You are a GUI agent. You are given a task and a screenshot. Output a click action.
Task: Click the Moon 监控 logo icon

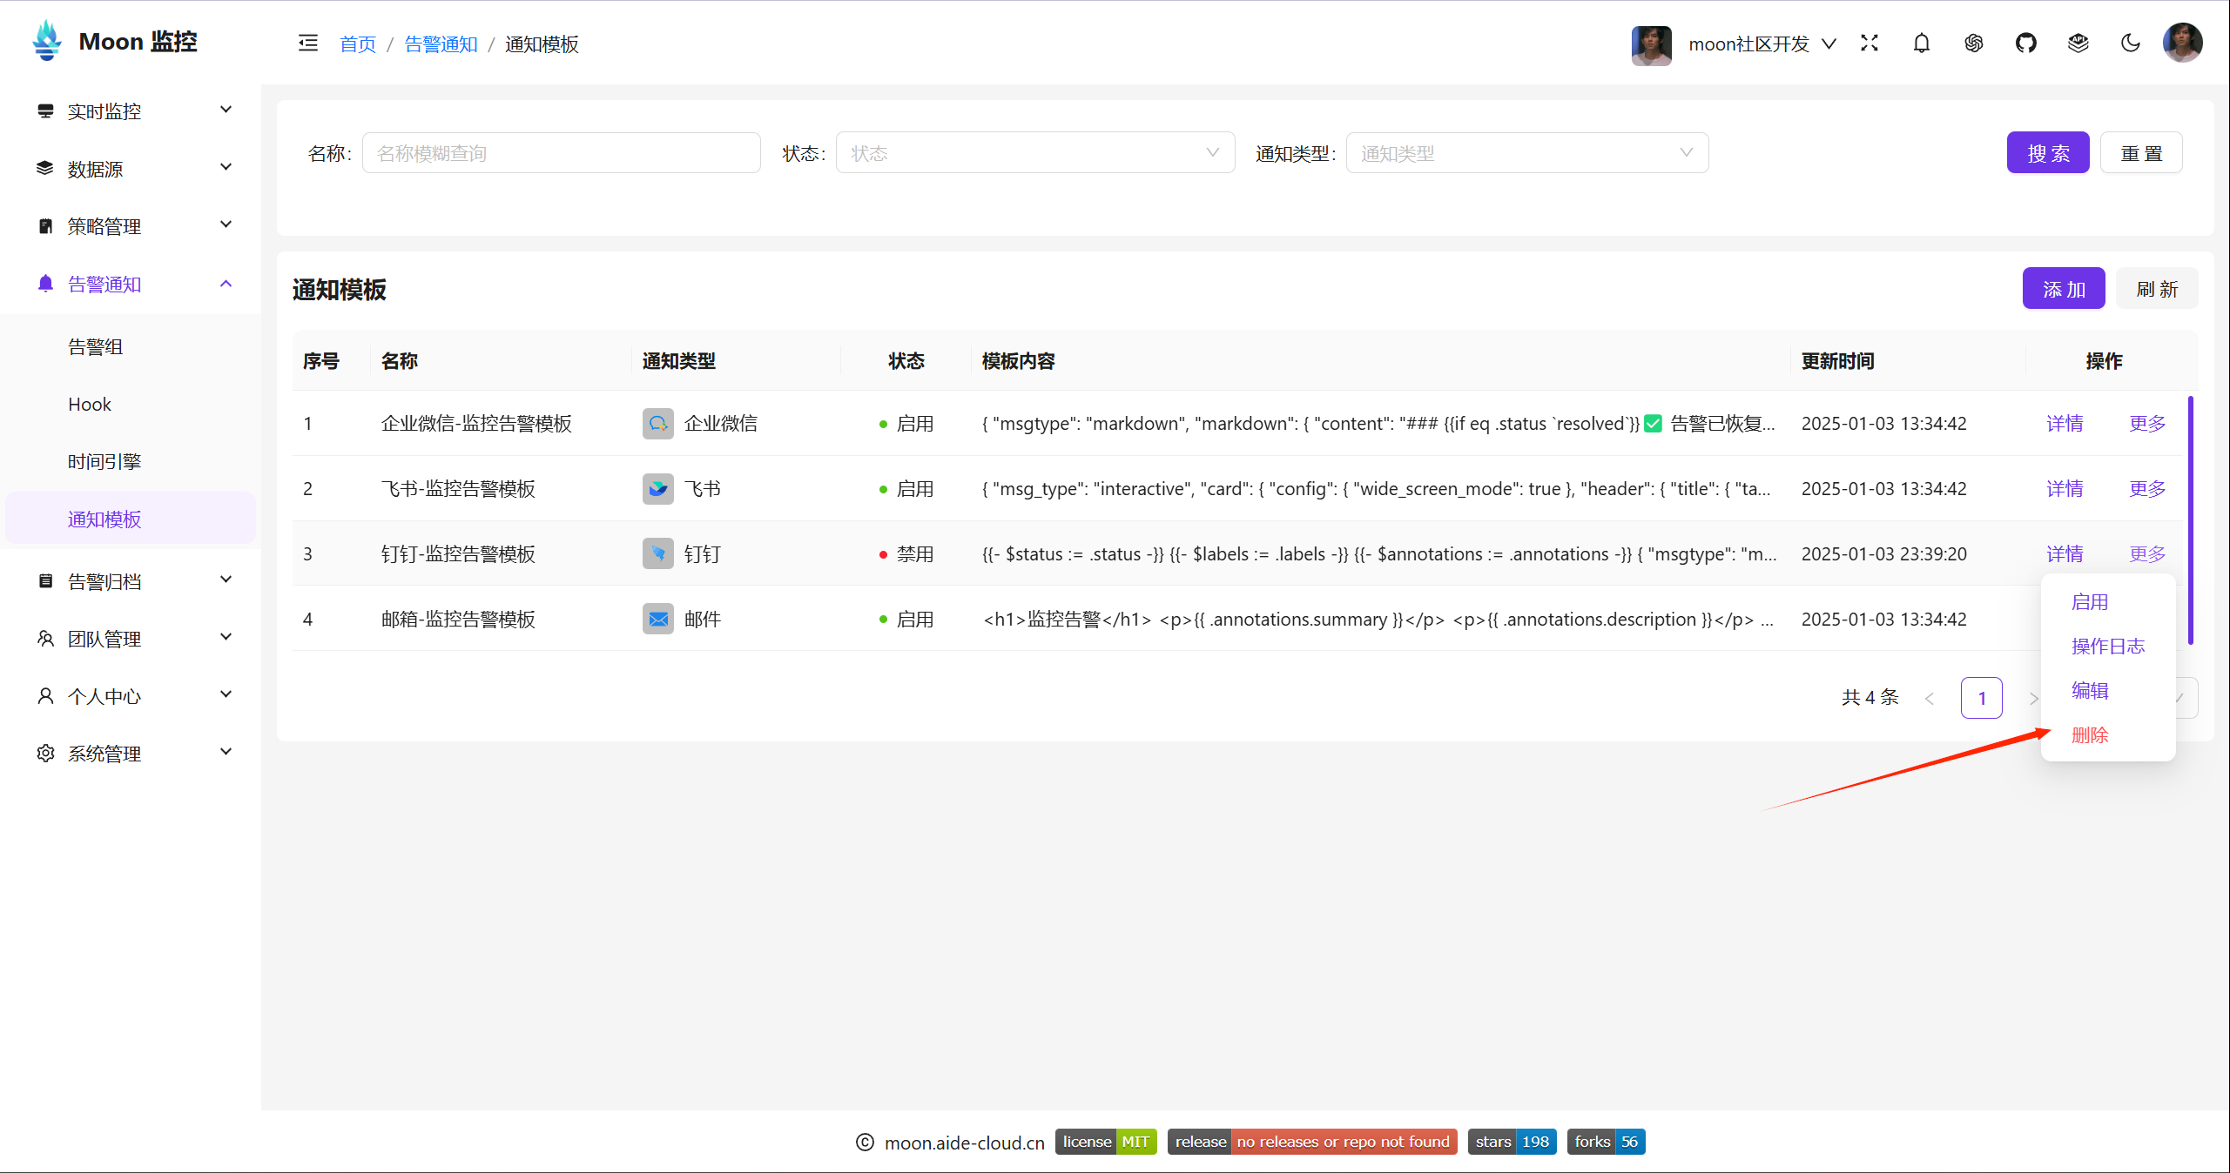click(46, 40)
